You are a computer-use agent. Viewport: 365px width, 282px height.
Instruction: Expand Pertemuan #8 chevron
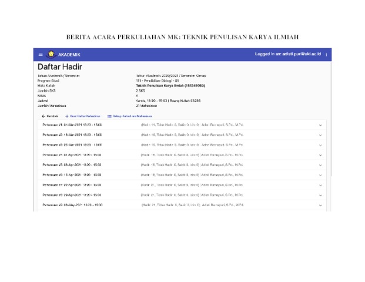(x=320, y=196)
